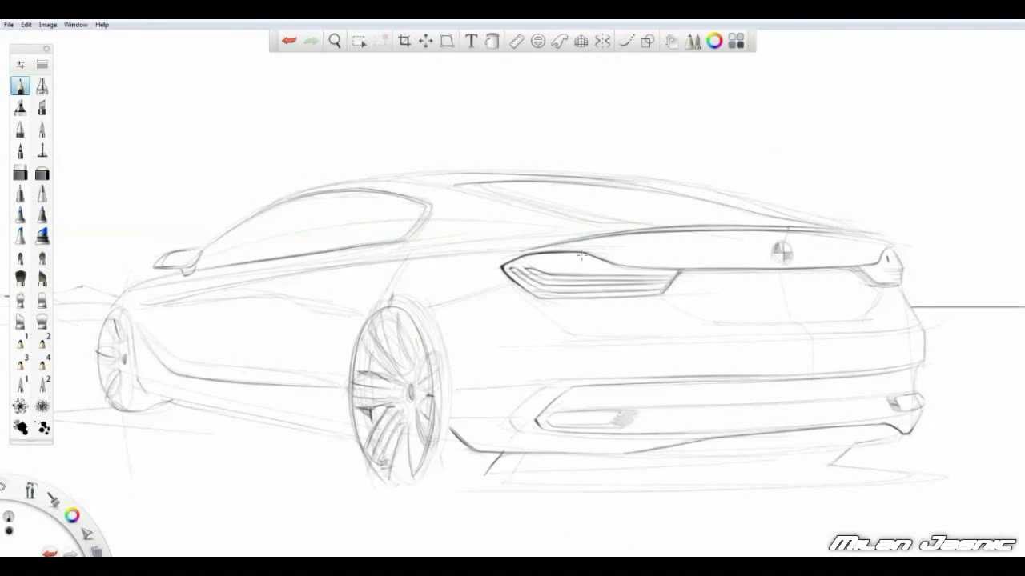Toggle the four-square panels icon

click(x=736, y=41)
